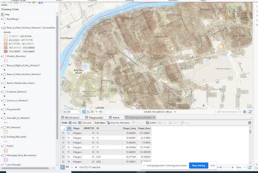Click the Clear selection button

click(x=163, y=123)
